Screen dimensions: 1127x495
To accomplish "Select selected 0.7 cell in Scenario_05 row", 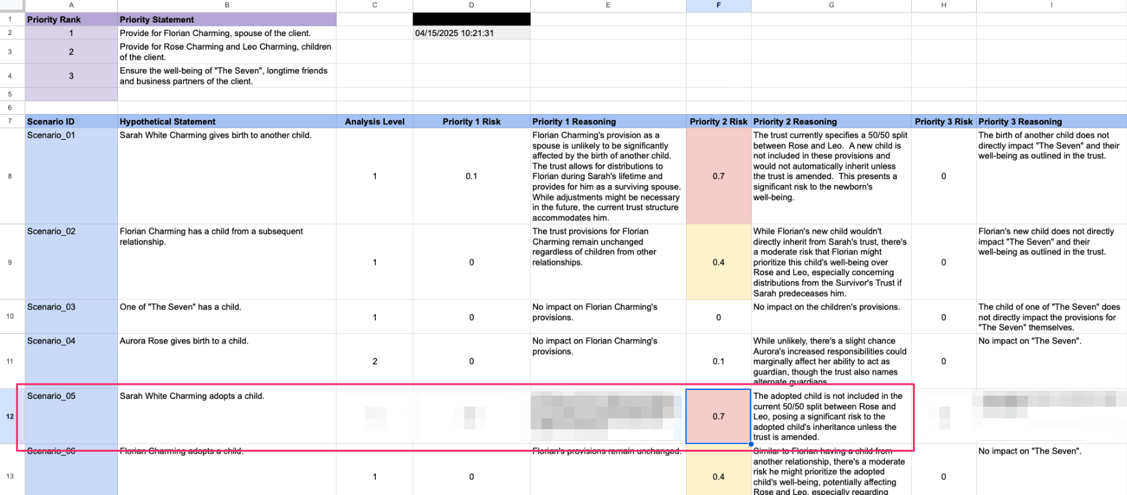I will (x=719, y=416).
